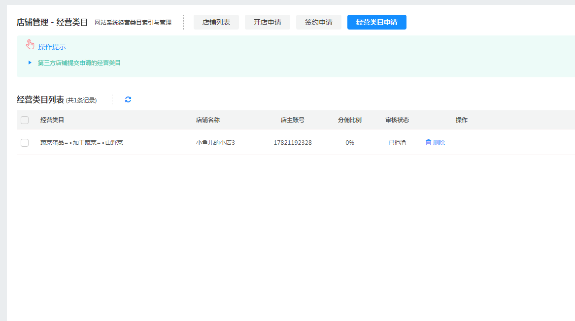Viewport: 575px width, 321px height.
Task: Click the 店铺名称 column header
Action: (208, 120)
